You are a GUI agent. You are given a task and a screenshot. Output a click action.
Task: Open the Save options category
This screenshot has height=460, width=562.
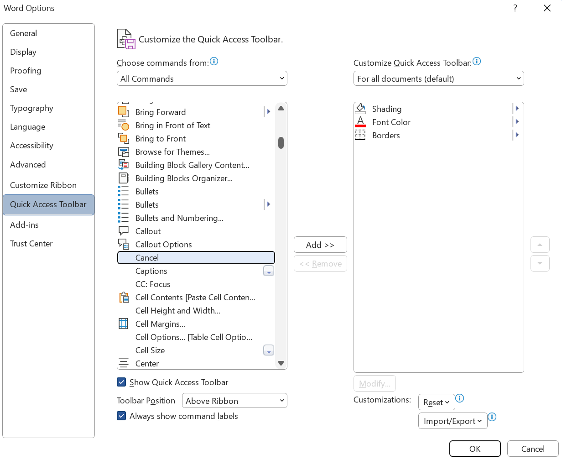pos(48,89)
